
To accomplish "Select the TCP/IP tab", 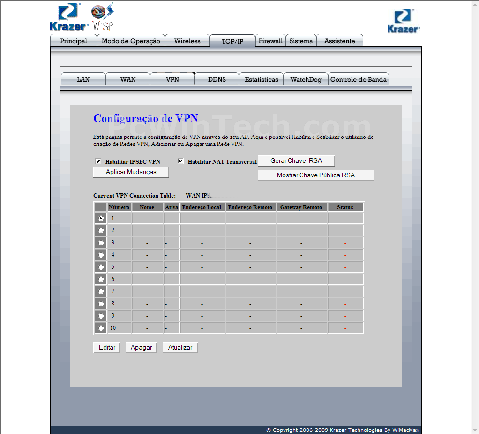I will click(x=232, y=41).
